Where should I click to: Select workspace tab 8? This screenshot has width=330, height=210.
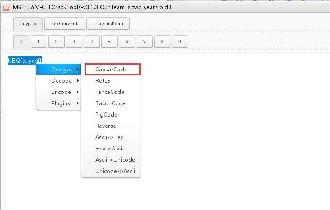click(162, 42)
